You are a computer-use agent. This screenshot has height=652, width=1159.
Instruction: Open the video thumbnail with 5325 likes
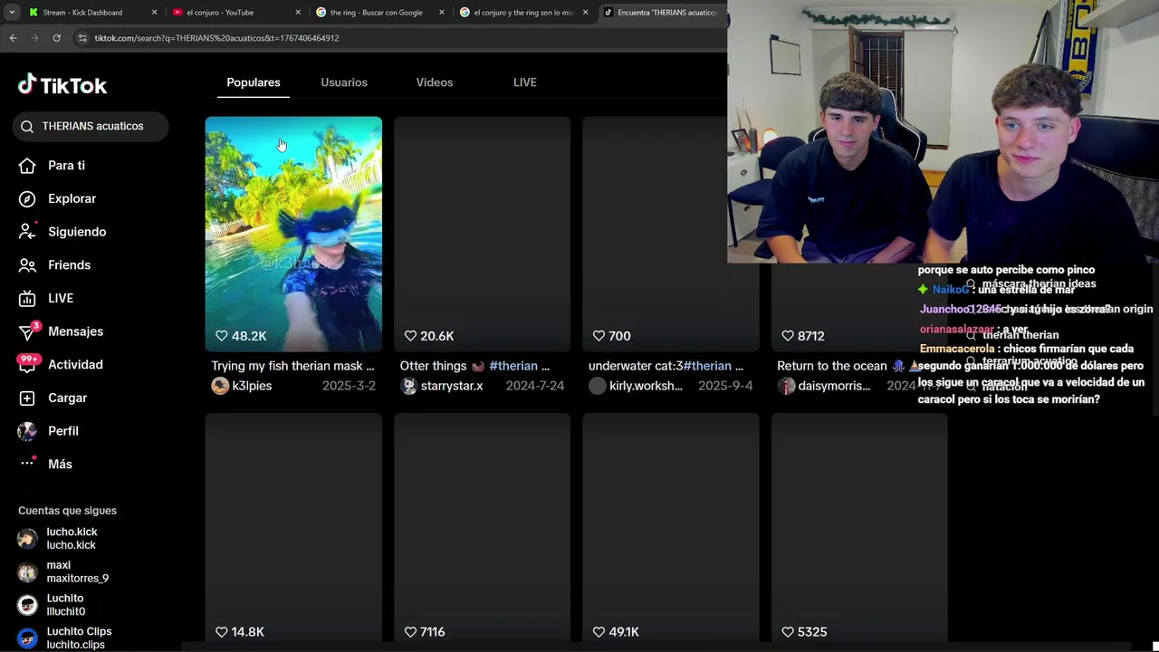point(859,530)
